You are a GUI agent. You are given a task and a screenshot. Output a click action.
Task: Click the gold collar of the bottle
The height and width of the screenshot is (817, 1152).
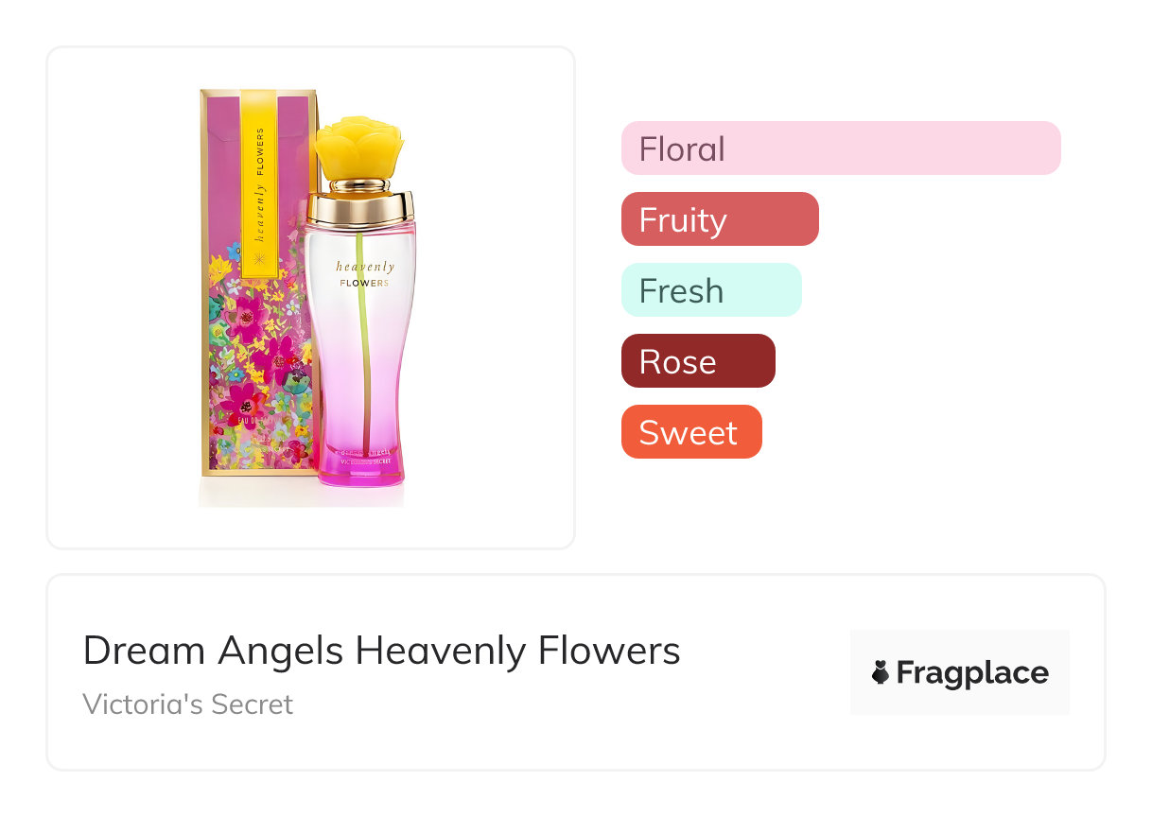[360, 208]
